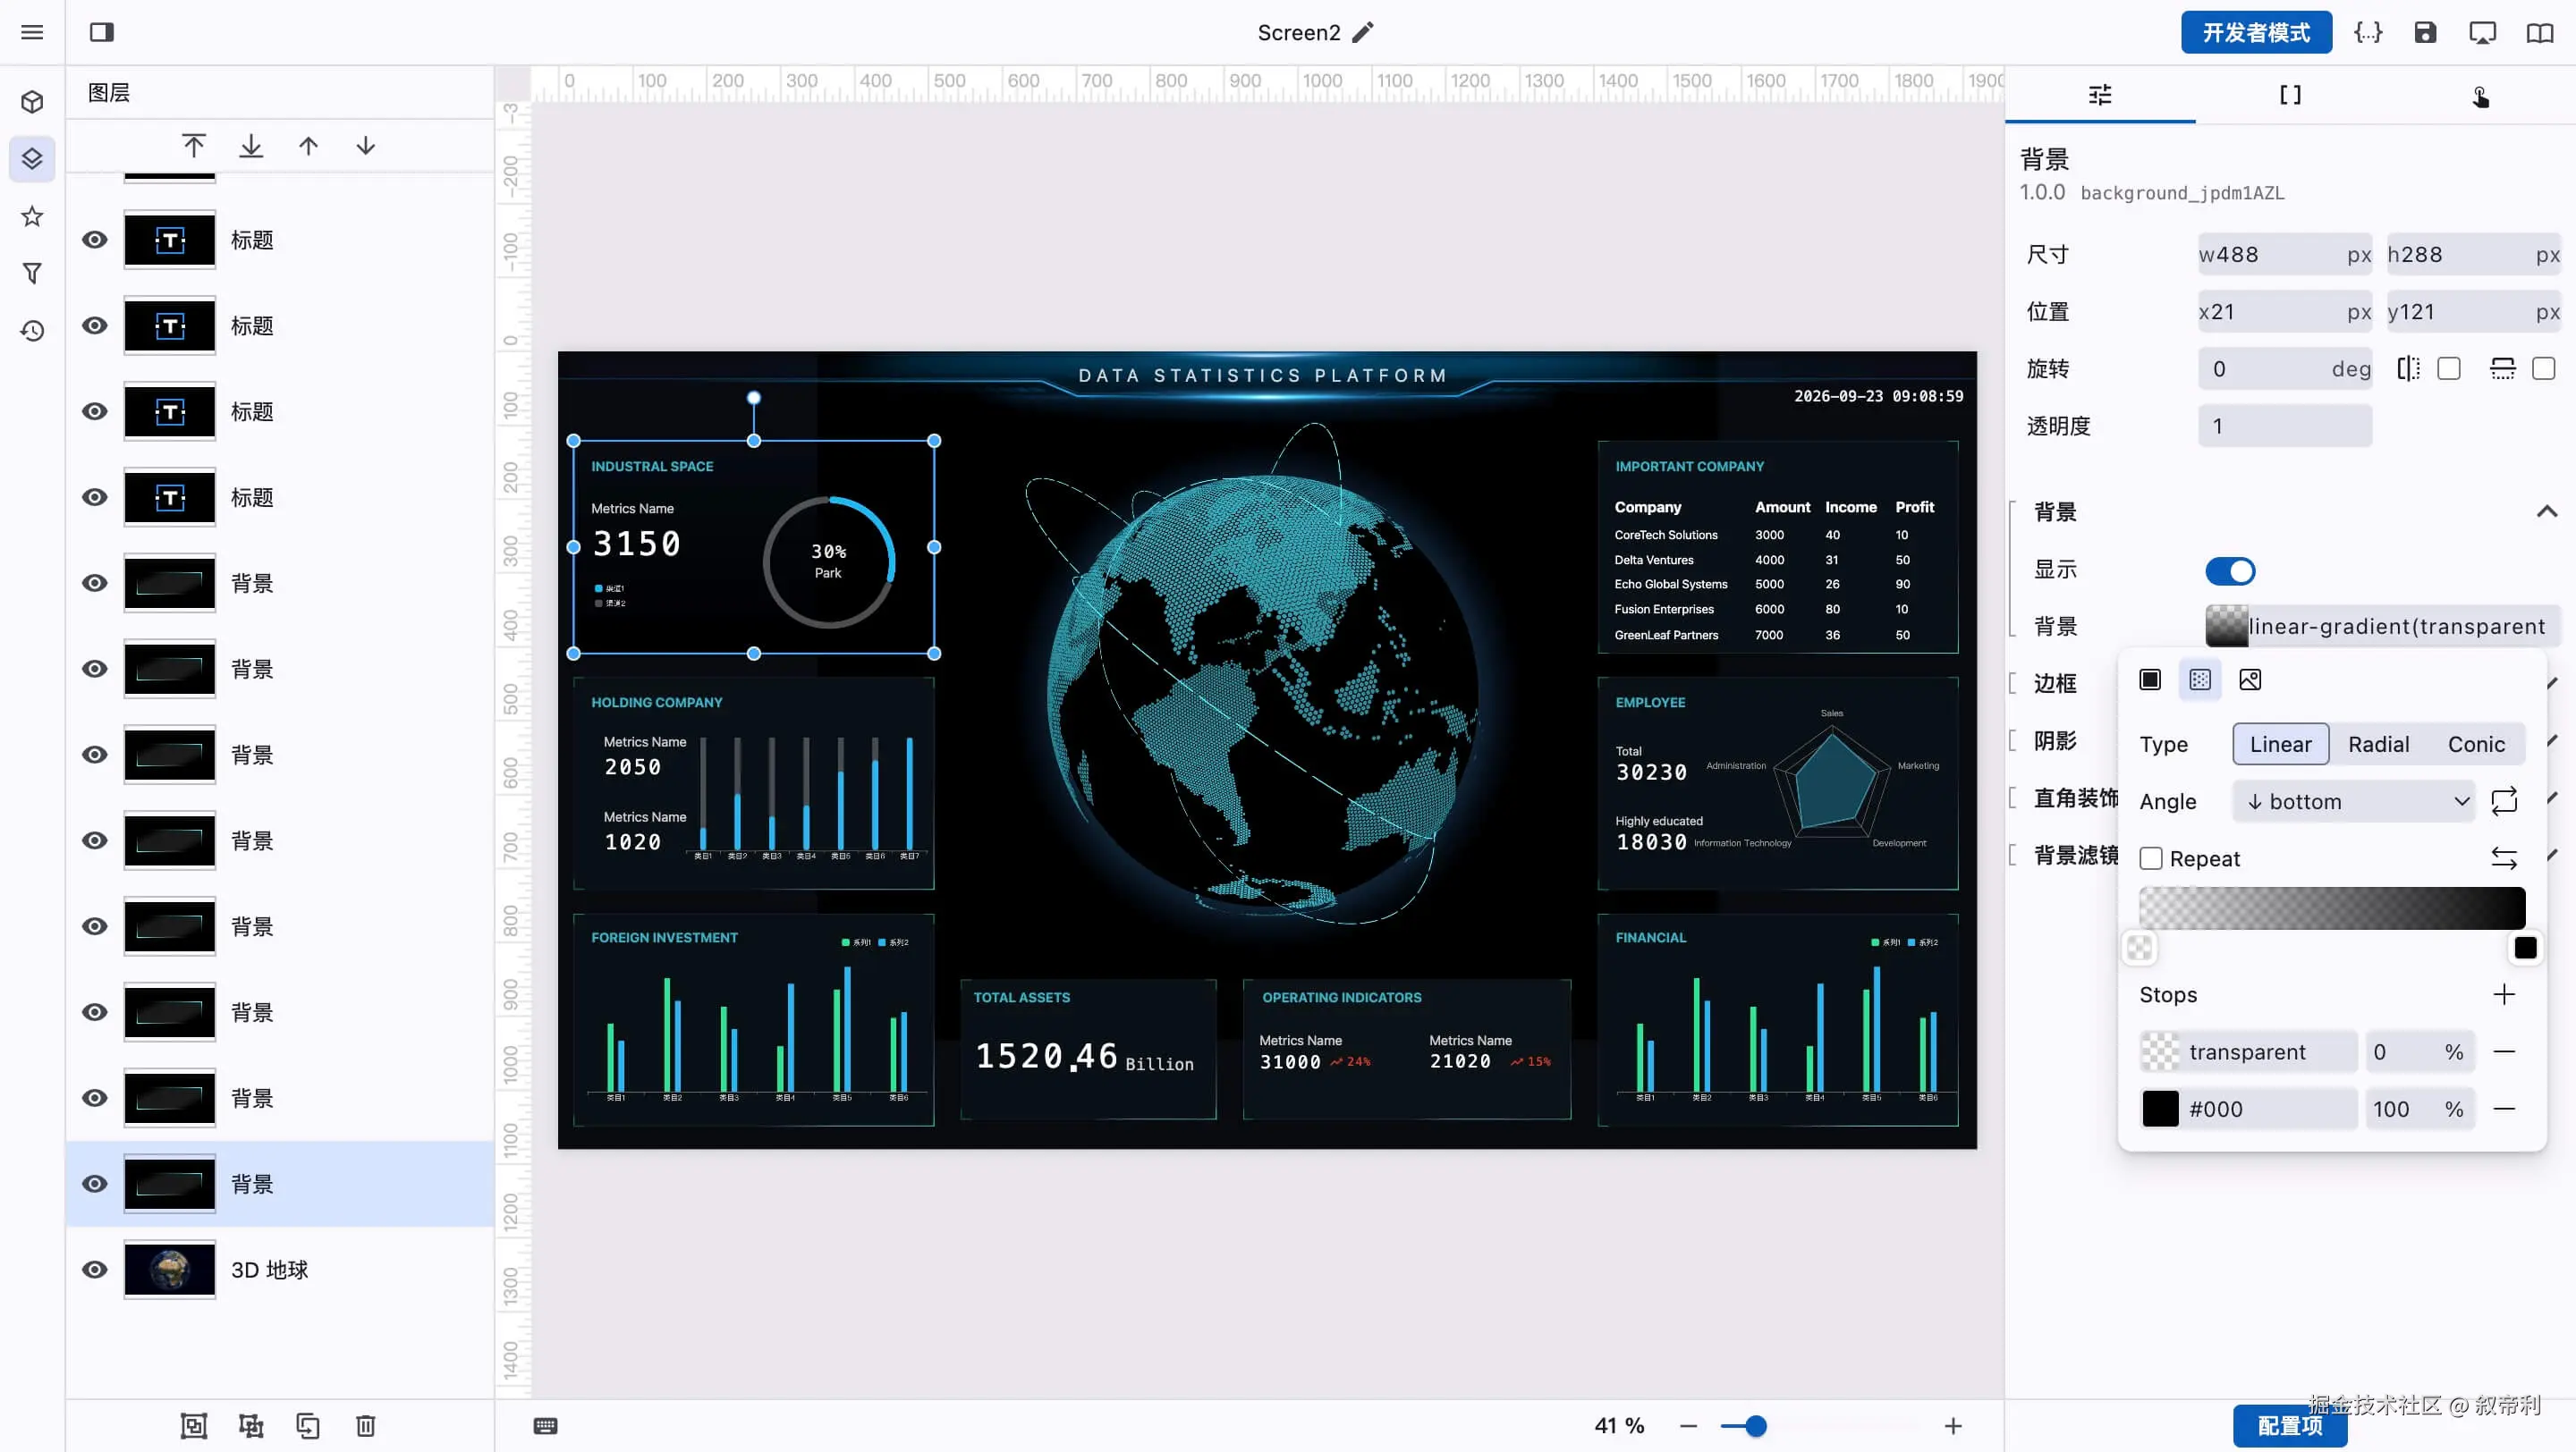Move layer to bottom with bar-arrow-down icon
This screenshot has width=2576, height=1452.
click(251, 146)
